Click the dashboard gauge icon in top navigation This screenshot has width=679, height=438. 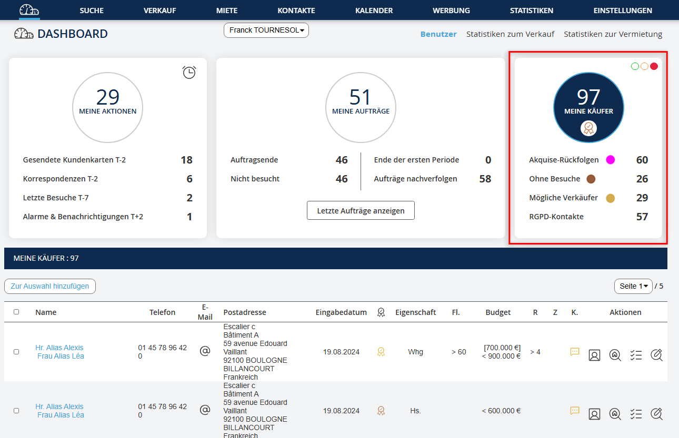pyautogui.click(x=29, y=10)
